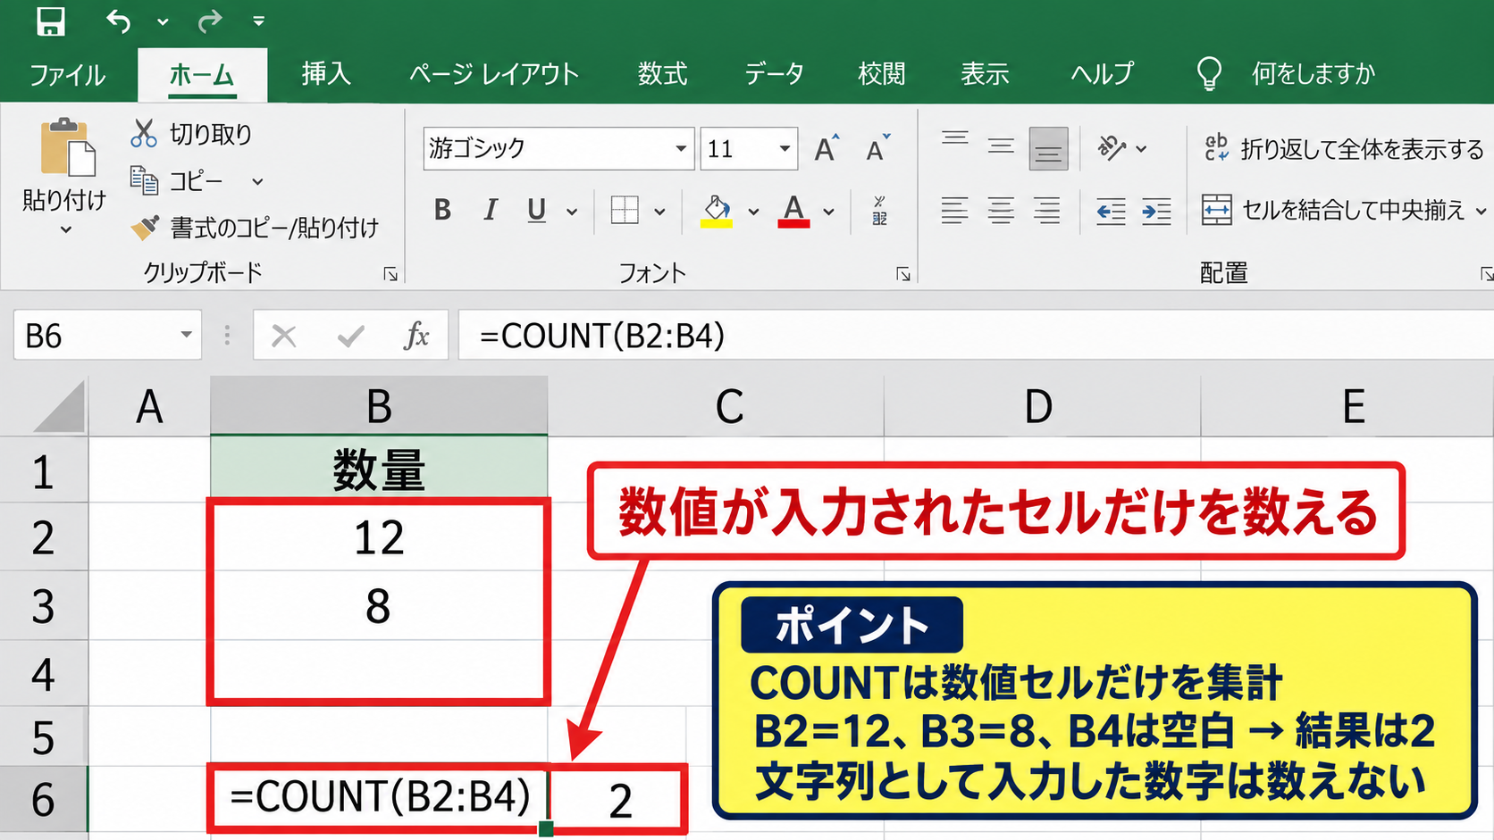Image resolution: width=1494 pixels, height=840 pixels.
Task: Go to the 数式 tab
Action: [662, 73]
